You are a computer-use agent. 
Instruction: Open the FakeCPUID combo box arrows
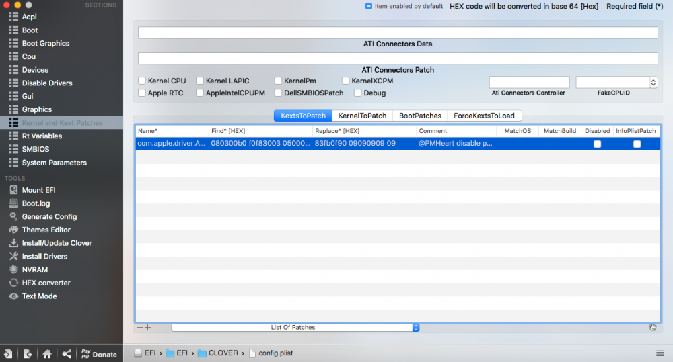click(653, 82)
